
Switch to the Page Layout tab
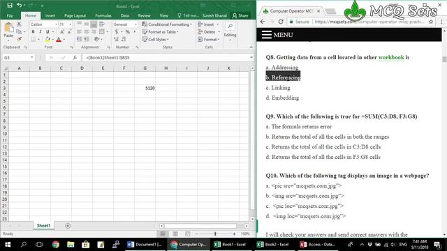pos(75,15)
